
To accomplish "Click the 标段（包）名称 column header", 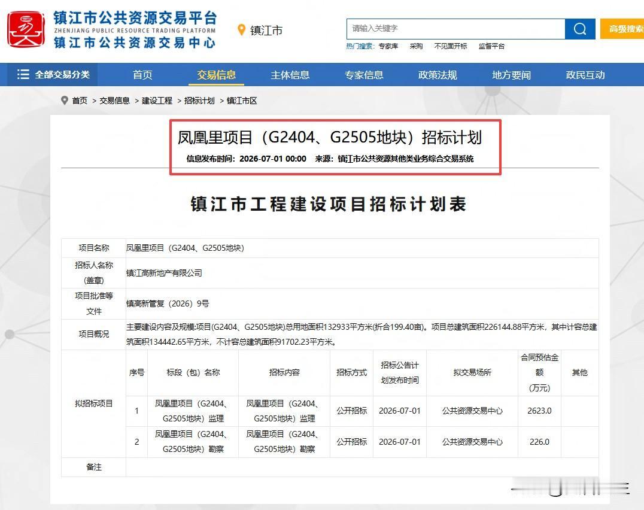I will click(193, 372).
